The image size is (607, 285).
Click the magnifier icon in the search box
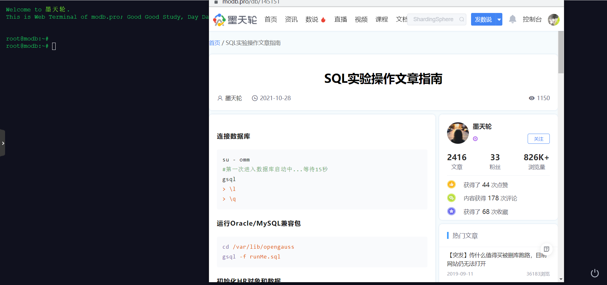[461, 19]
